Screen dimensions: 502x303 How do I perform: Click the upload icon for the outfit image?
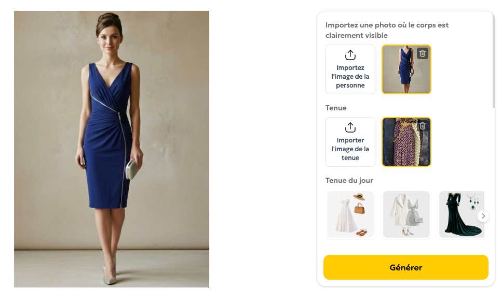[x=350, y=127]
